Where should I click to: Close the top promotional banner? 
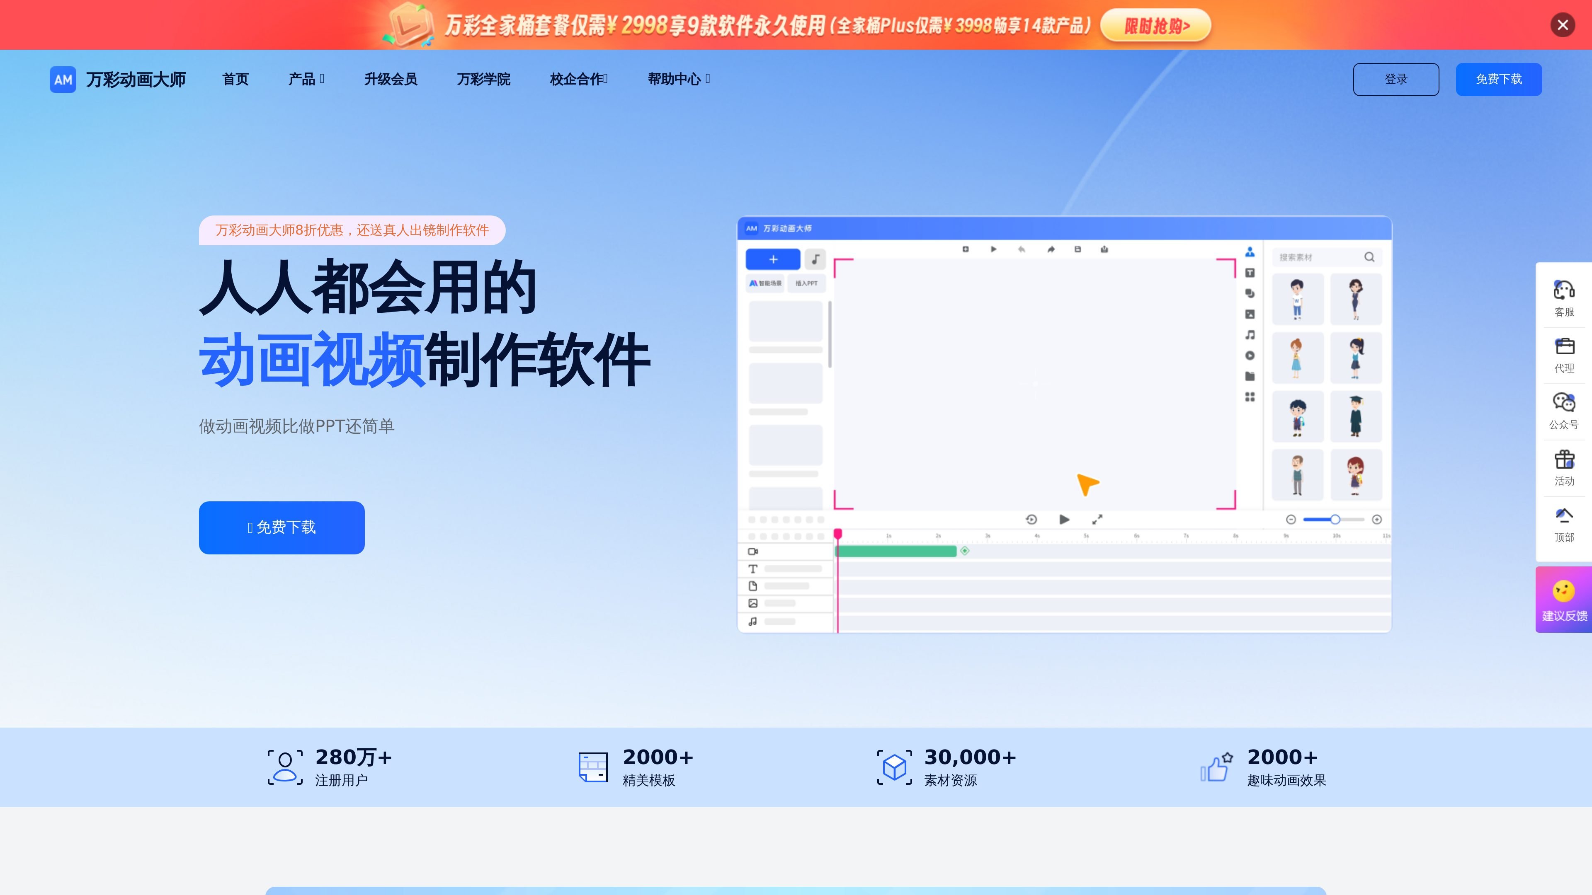[x=1562, y=25]
